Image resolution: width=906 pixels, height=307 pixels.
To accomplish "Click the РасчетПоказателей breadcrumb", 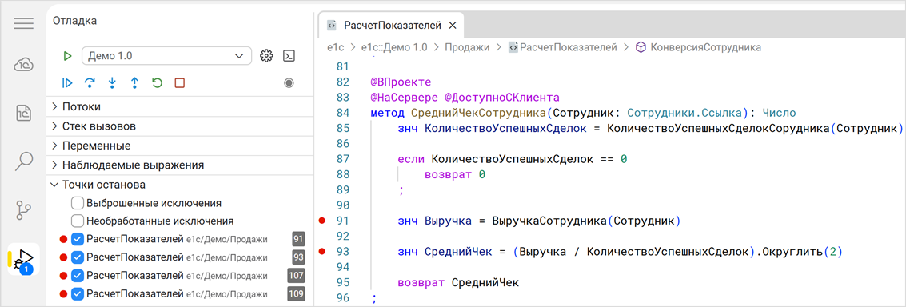I will [563, 47].
